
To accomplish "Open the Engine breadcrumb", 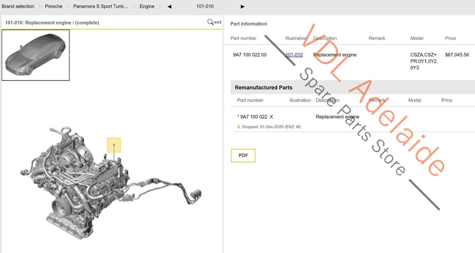I will click(147, 6).
